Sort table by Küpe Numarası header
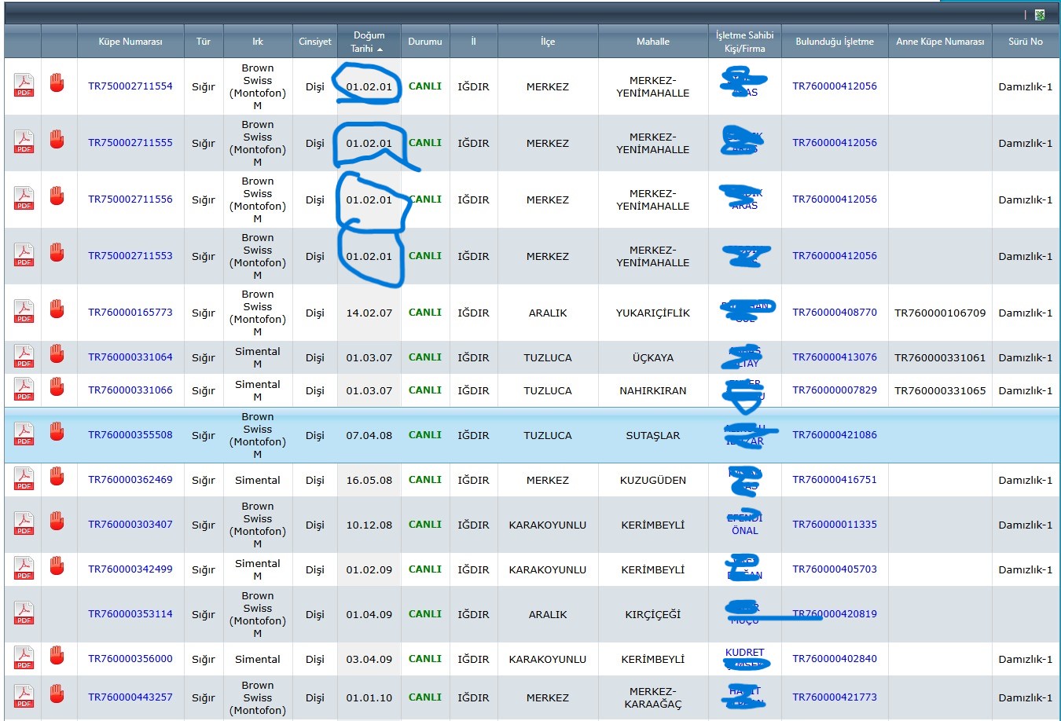This screenshot has width=1061, height=721. (x=130, y=42)
